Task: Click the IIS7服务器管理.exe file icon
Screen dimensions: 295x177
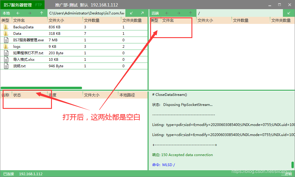Action: [6, 40]
